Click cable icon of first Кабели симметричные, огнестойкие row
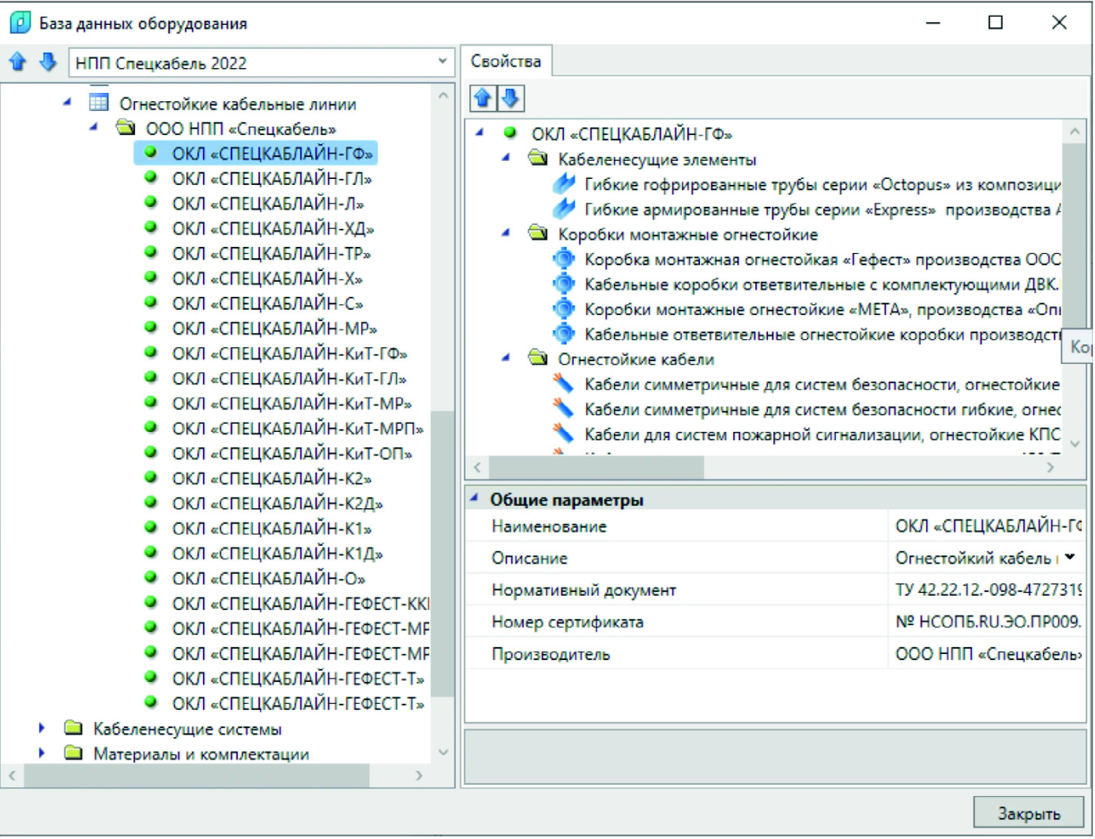The height and width of the screenshot is (839, 1095). (x=564, y=384)
